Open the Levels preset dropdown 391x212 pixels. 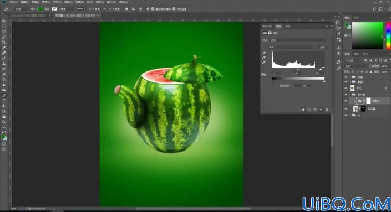299,40
